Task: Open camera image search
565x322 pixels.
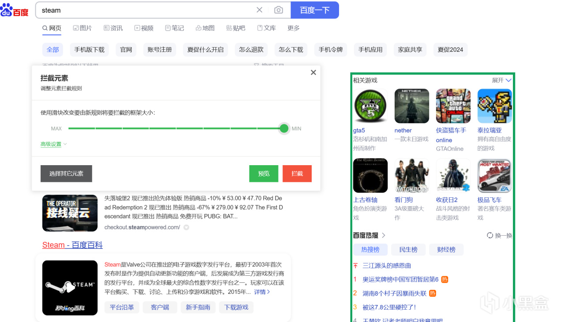Action: pos(279,10)
